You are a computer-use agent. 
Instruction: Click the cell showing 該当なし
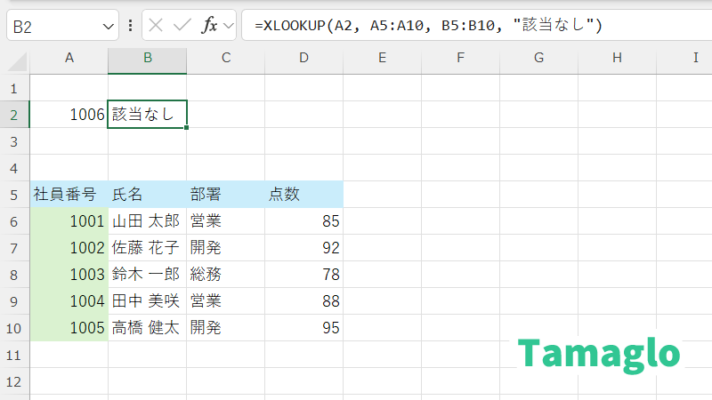point(147,115)
